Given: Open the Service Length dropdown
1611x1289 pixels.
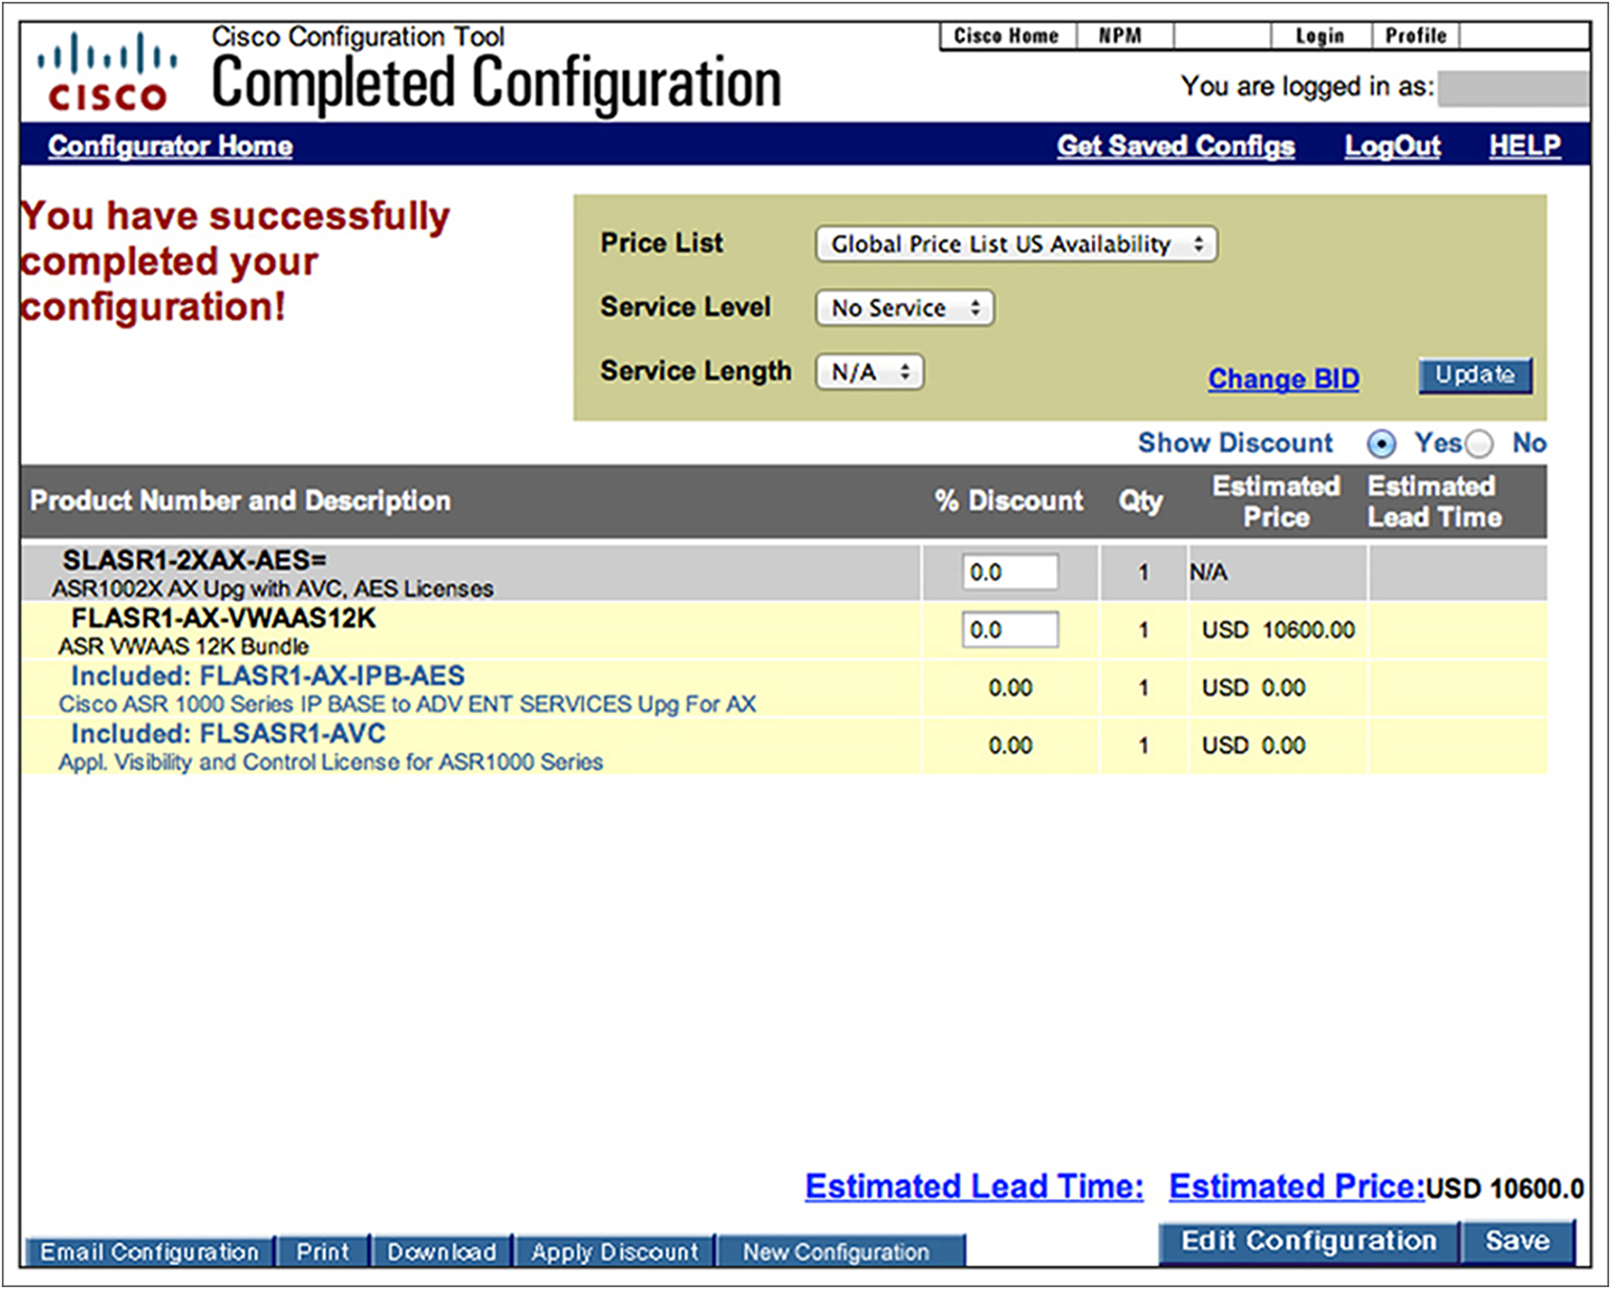Looking at the screenshot, I should click(869, 372).
